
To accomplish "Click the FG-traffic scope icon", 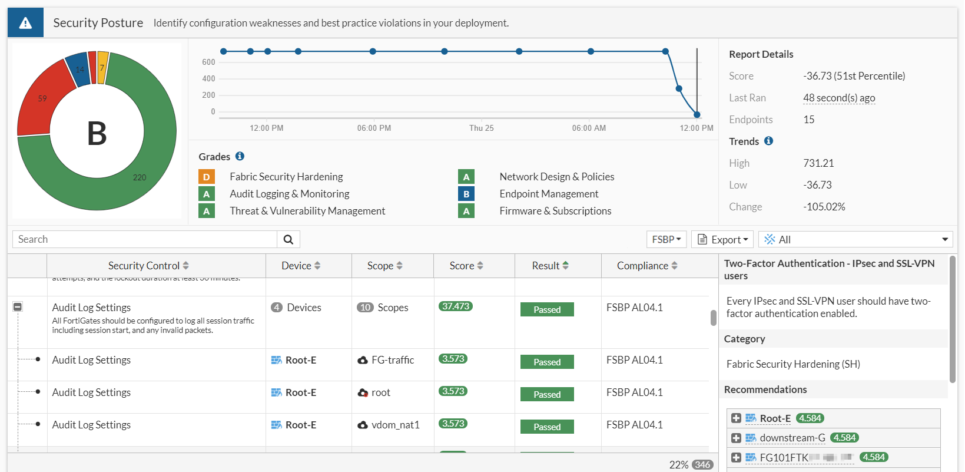I will click(x=363, y=360).
